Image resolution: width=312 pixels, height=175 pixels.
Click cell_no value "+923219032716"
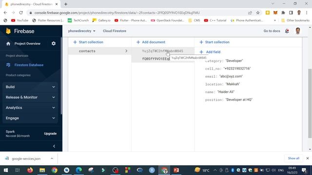(x=237, y=69)
